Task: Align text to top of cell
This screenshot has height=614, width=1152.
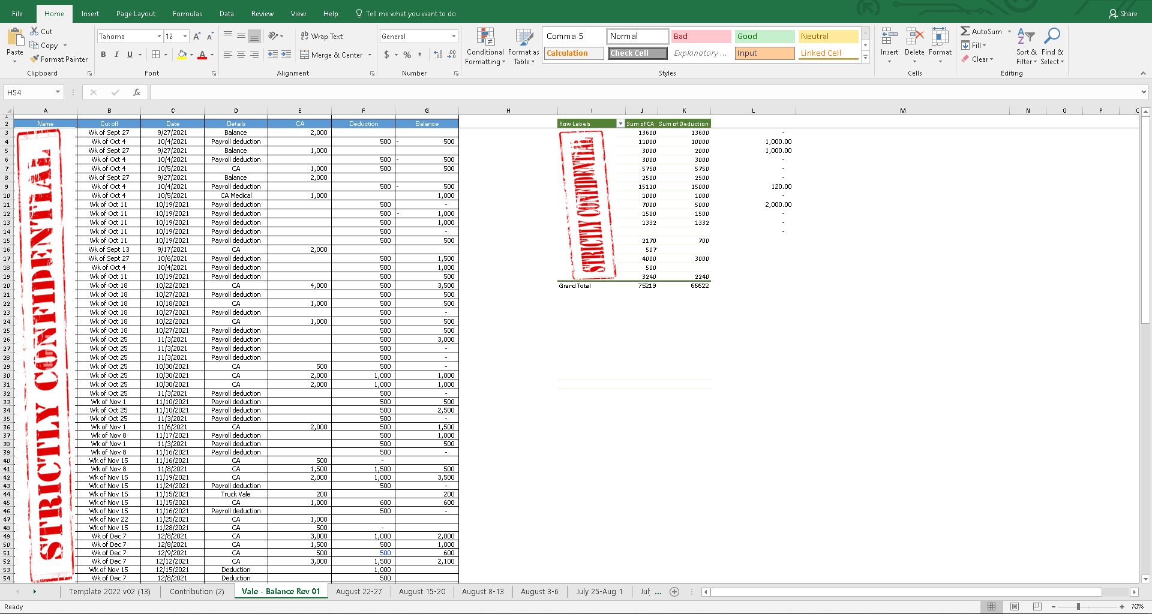Action: 228,36
